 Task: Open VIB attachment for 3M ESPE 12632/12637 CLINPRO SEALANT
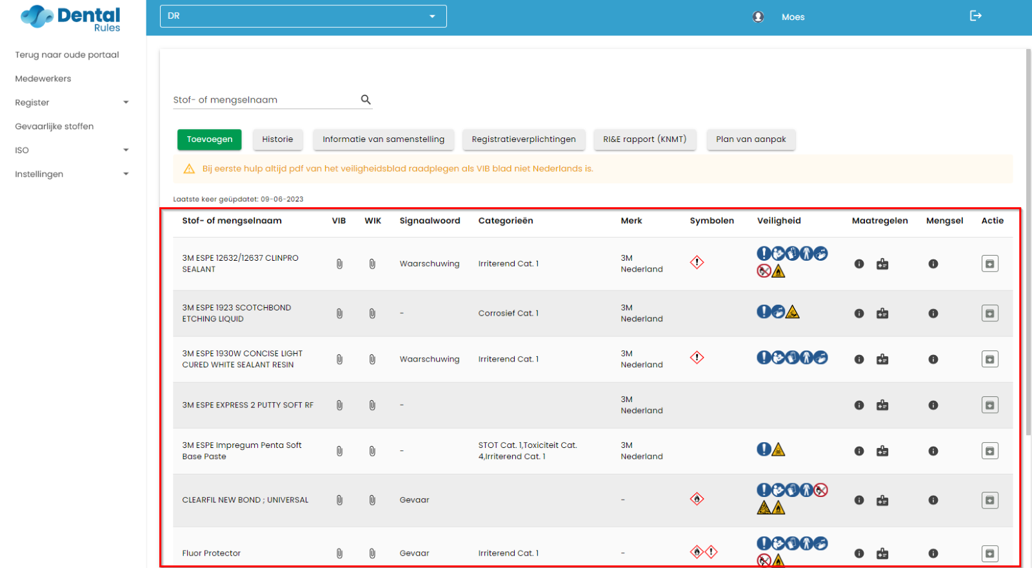pyautogui.click(x=339, y=264)
